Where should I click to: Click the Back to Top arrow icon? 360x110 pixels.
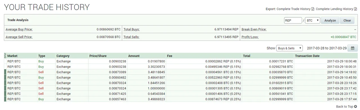[356, 107]
